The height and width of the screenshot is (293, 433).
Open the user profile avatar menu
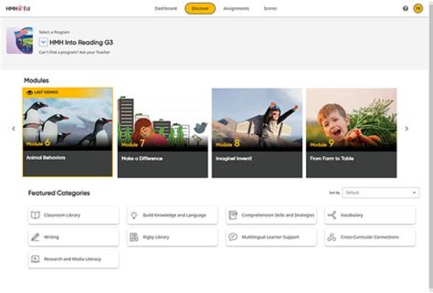tap(418, 8)
